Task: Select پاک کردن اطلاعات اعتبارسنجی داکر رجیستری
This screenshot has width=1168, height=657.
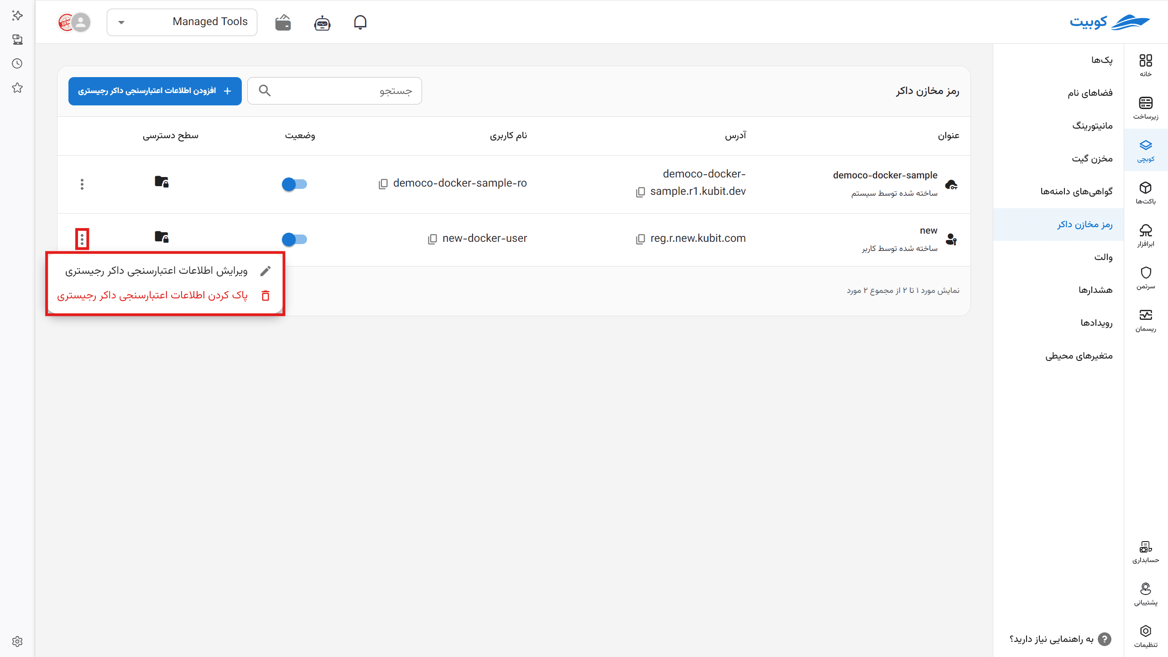Action: point(165,296)
